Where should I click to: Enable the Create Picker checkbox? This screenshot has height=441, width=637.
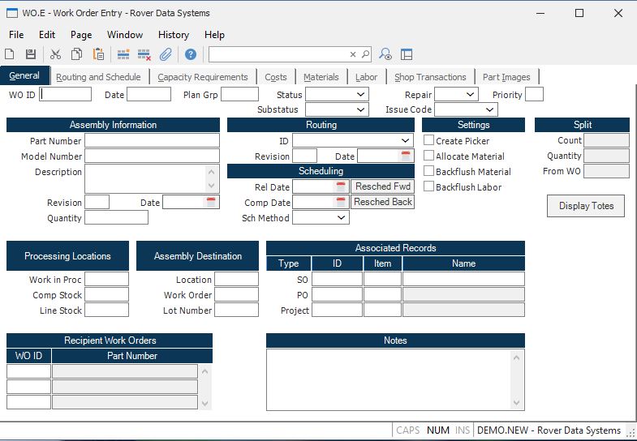tap(429, 141)
